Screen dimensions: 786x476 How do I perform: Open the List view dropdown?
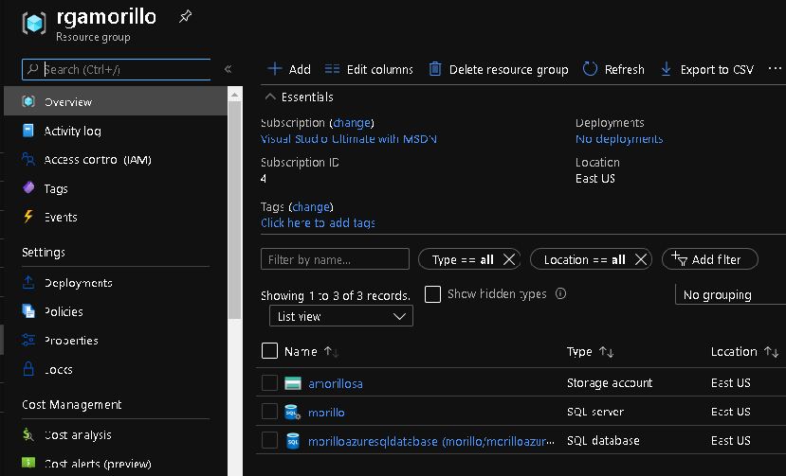pos(341,316)
